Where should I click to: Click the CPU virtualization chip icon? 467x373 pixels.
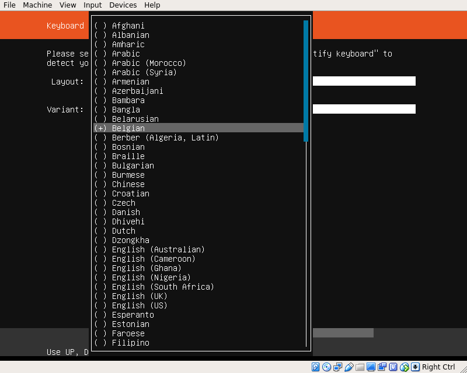(393, 367)
